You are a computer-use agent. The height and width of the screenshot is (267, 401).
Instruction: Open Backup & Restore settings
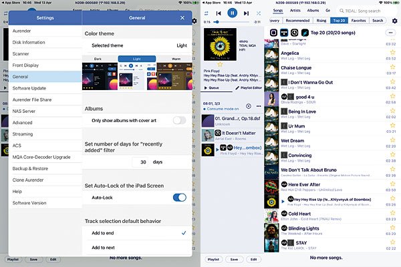tap(45, 169)
